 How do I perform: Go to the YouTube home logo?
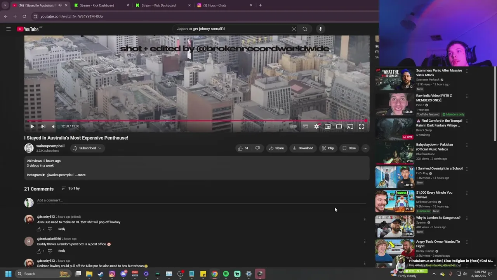(x=28, y=29)
